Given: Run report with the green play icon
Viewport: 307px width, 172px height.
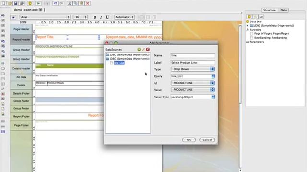Looking at the screenshot, I should pos(38,3).
